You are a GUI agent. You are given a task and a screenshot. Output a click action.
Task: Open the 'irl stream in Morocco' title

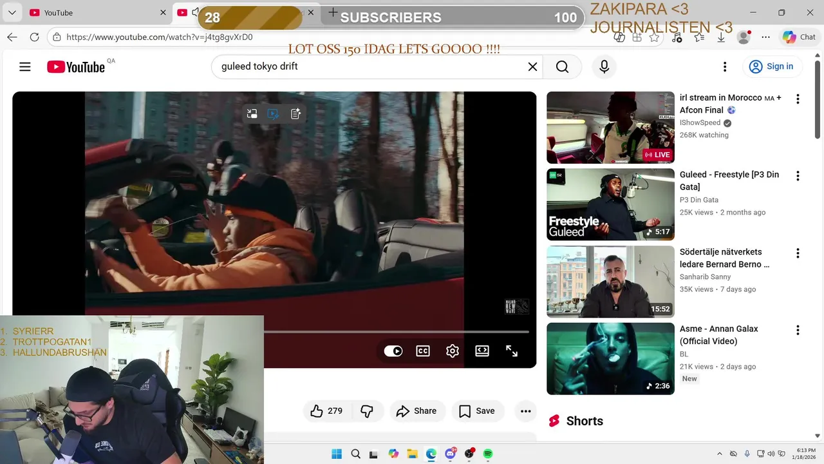click(731, 104)
